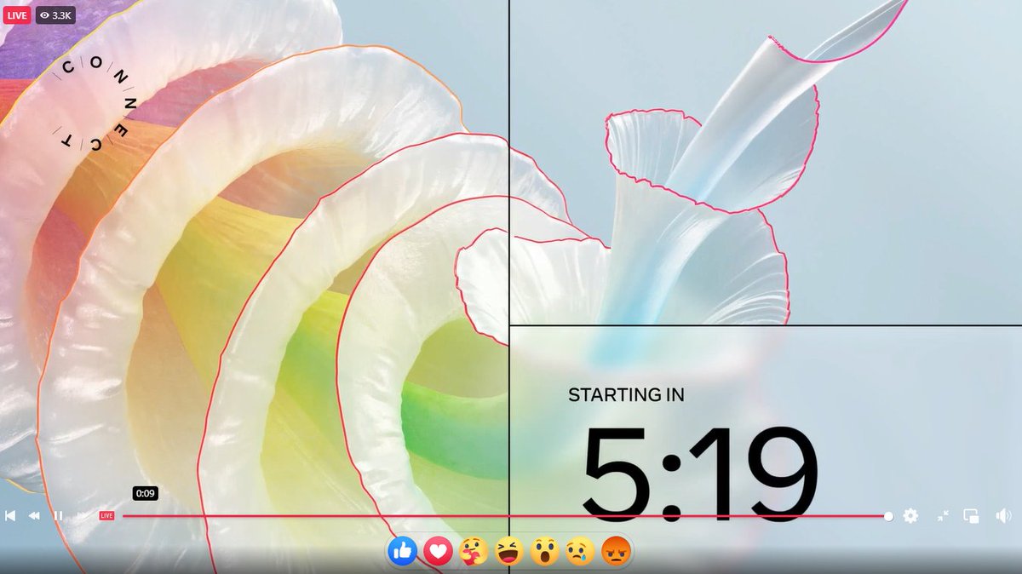Image resolution: width=1022 pixels, height=574 pixels.
Task: React with Love heart
Action: pyautogui.click(x=438, y=552)
